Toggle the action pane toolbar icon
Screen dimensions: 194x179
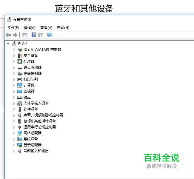(41, 35)
